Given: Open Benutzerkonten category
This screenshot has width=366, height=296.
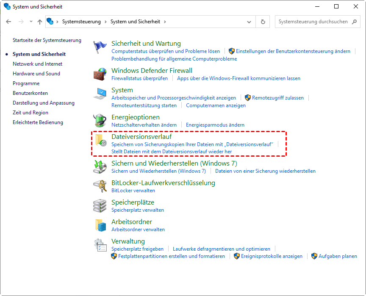Looking at the screenshot, I should 30,93.
